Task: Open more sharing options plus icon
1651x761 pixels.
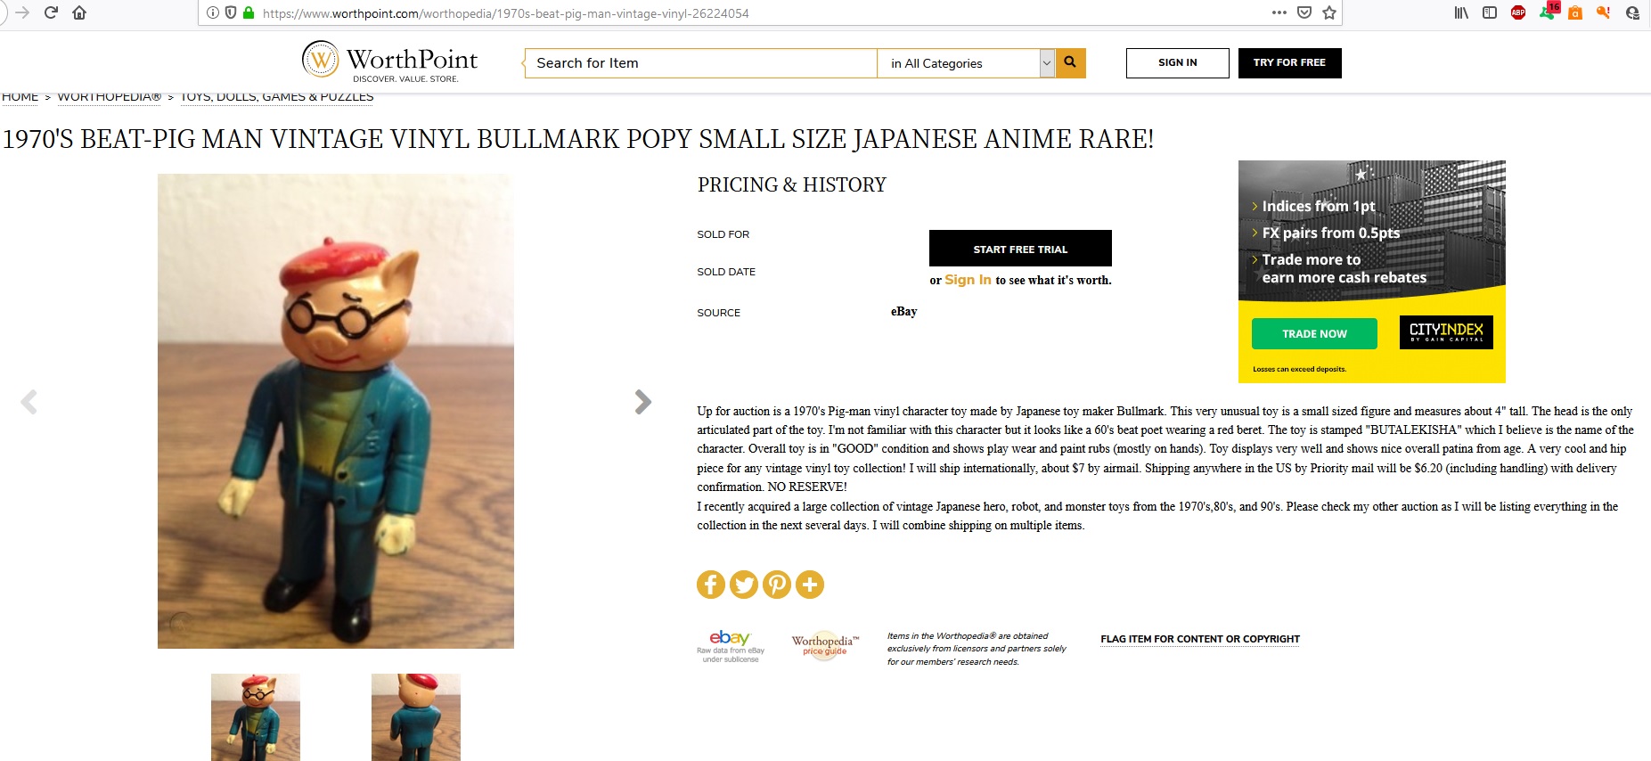Action: [x=810, y=585]
